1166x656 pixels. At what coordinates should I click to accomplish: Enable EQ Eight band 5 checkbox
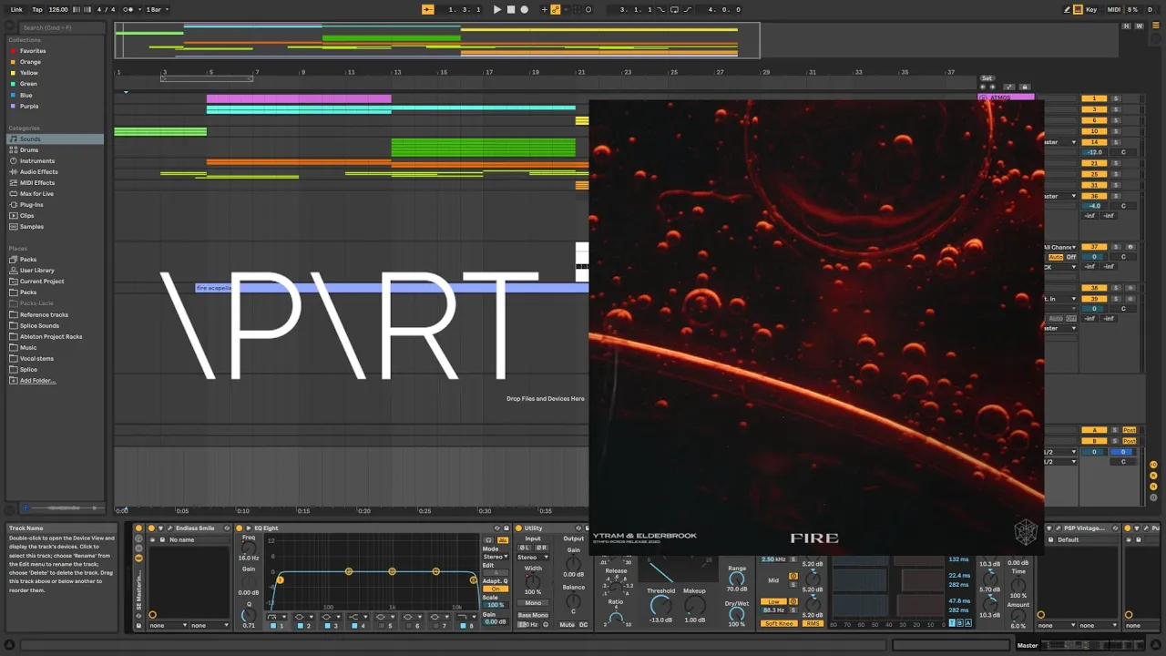[x=381, y=626]
